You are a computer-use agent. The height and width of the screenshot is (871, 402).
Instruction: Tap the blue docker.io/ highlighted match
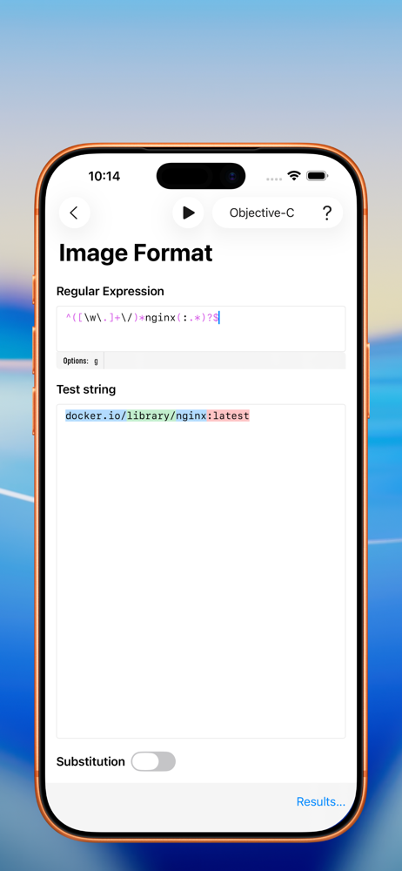point(96,415)
